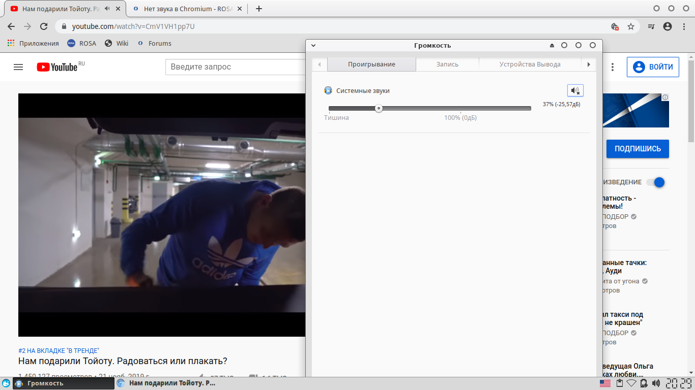
Task: Click the speaker icon in system tray
Action: tap(656, 383)
